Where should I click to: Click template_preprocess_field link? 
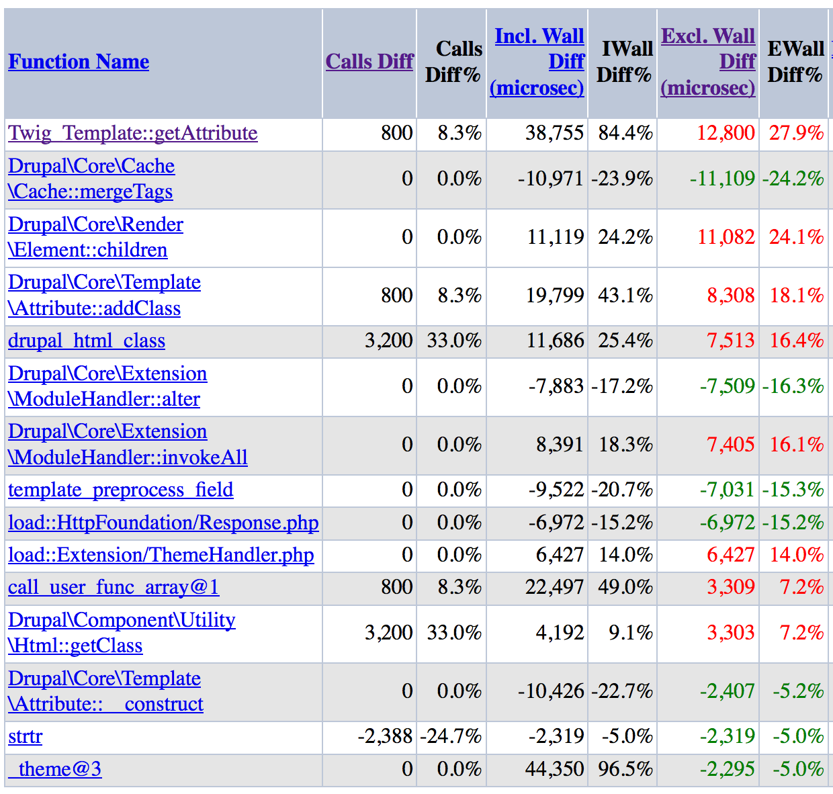click(x=121, y=490)
